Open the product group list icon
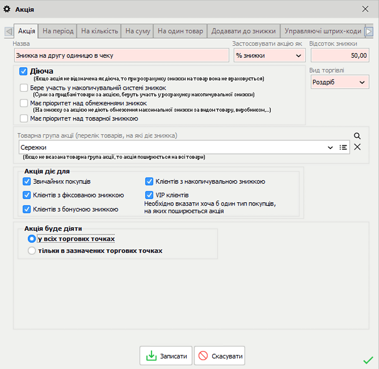Image resolution: width=379 pixels, height=369 pixels. click(343, 147)
